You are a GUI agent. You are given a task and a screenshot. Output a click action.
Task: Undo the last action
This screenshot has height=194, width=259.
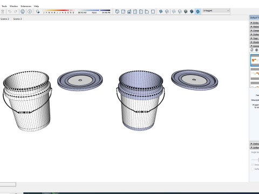10,12
